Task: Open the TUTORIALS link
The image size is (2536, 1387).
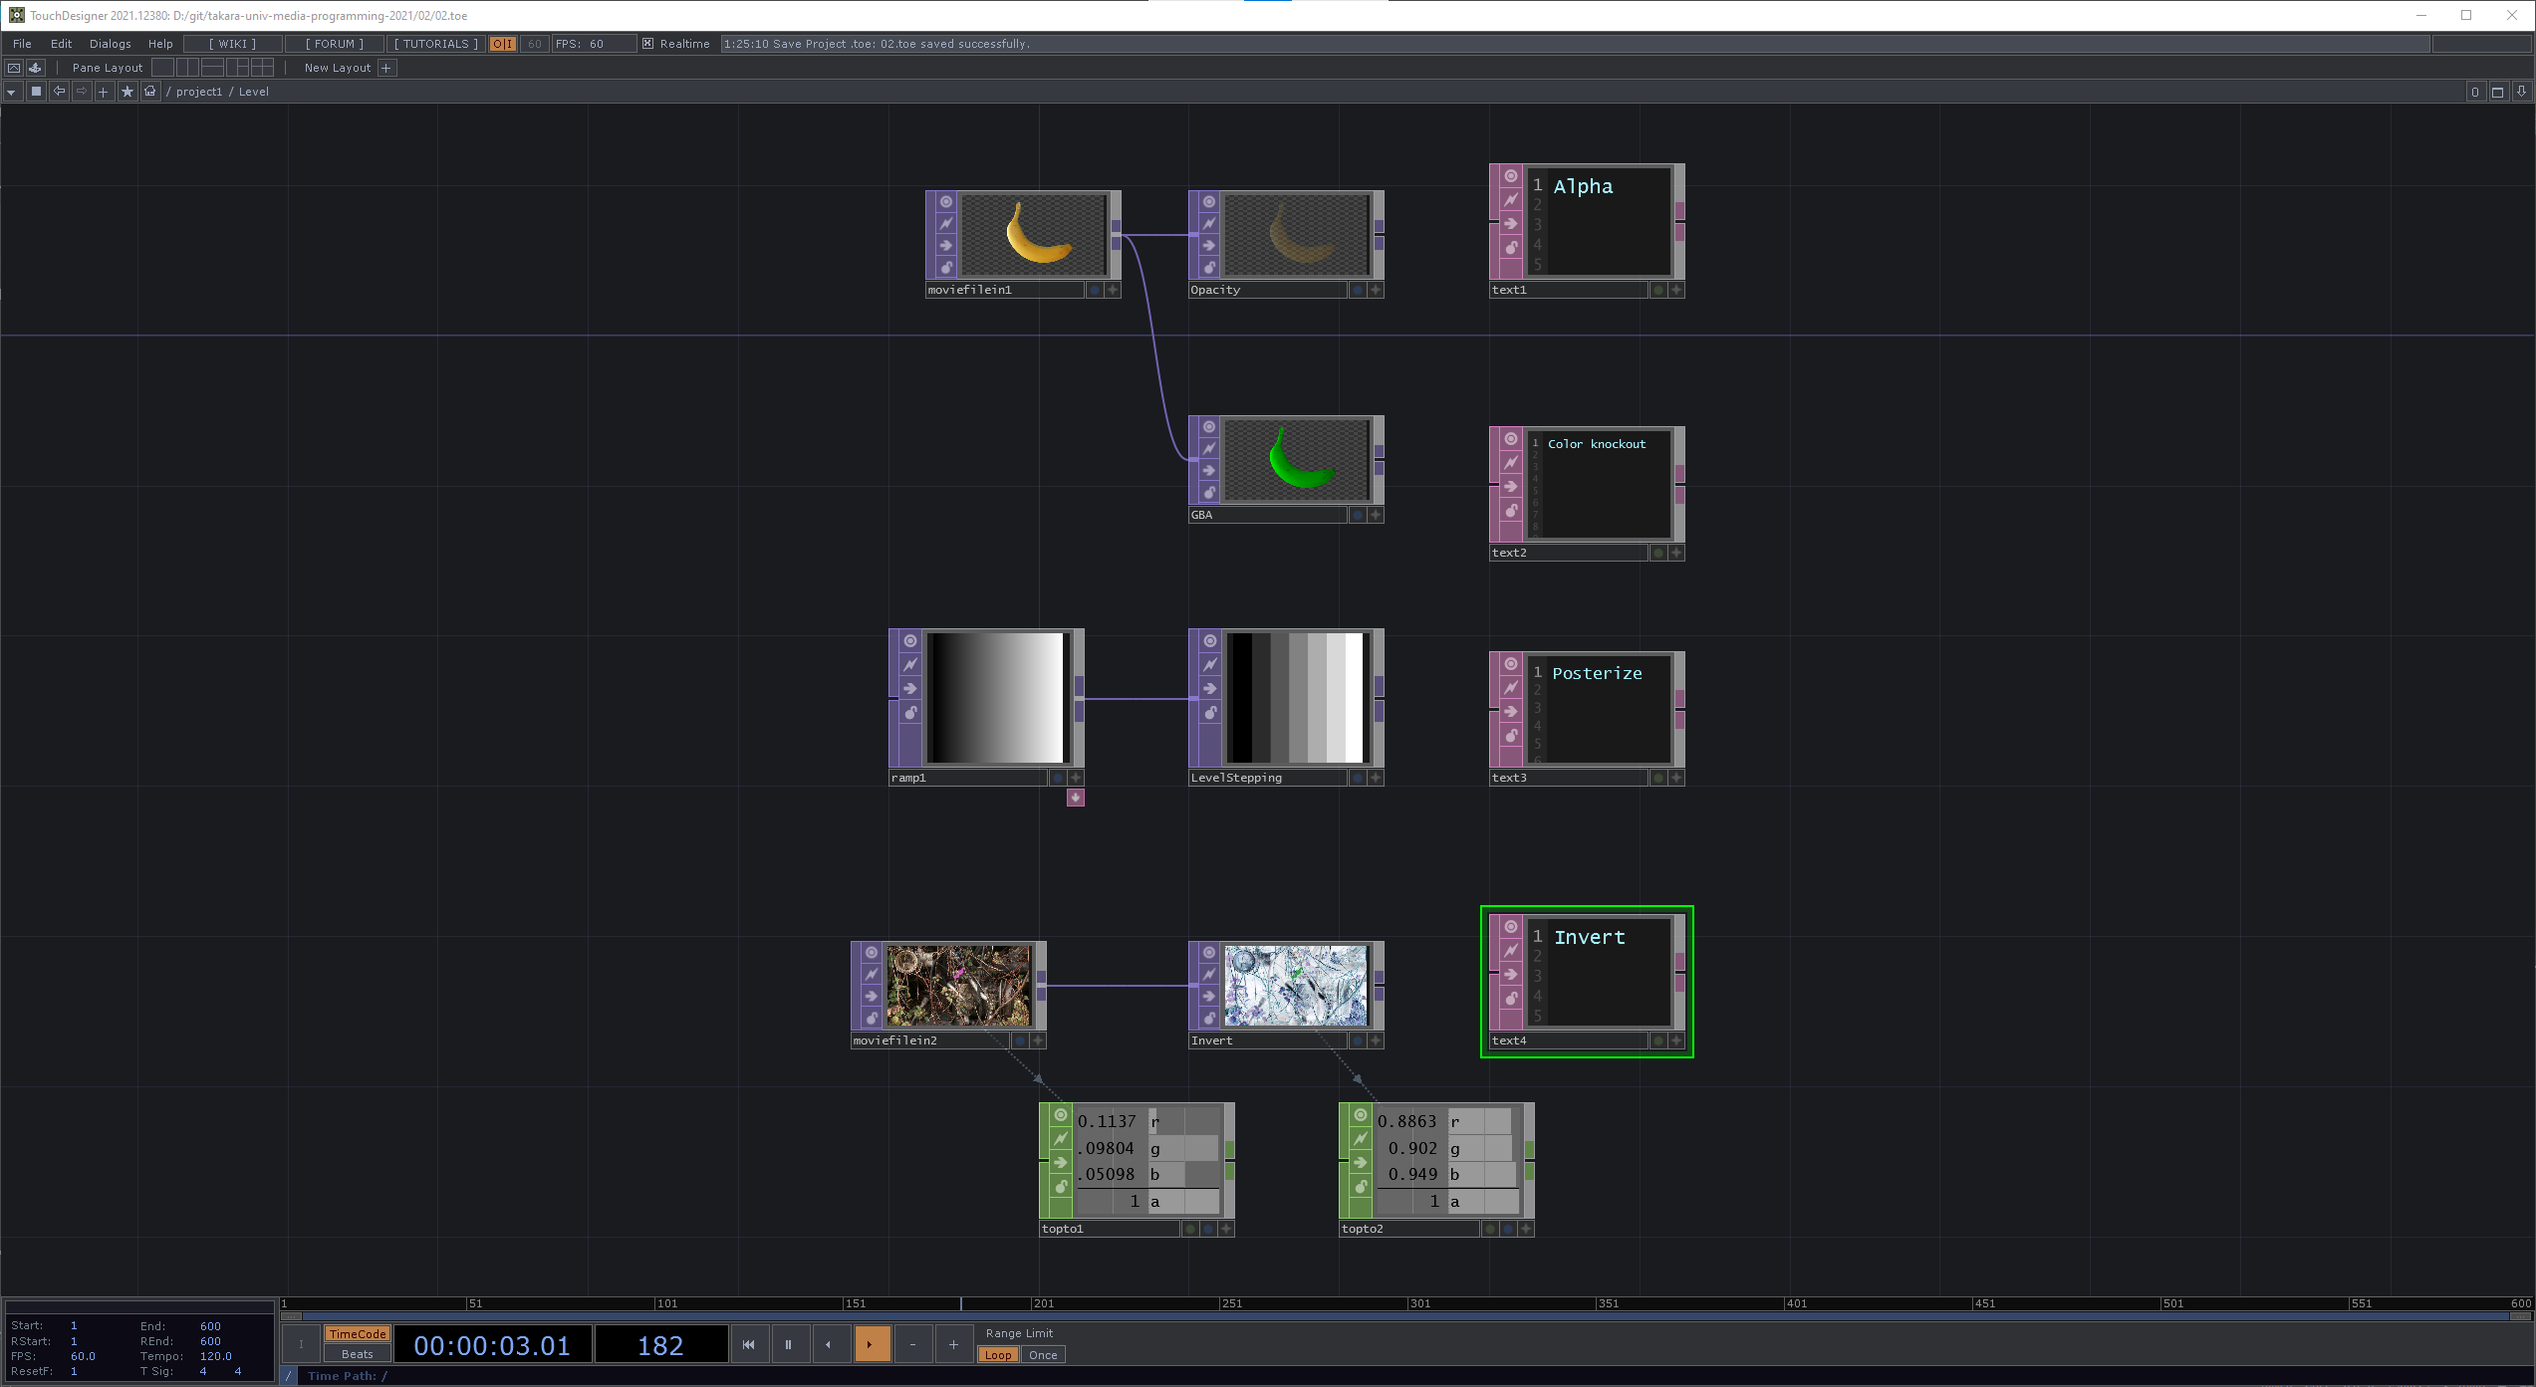Action: pos(435,44)
